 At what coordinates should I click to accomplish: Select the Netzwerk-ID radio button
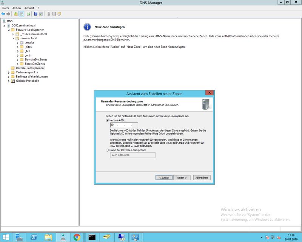click(108, 120)
